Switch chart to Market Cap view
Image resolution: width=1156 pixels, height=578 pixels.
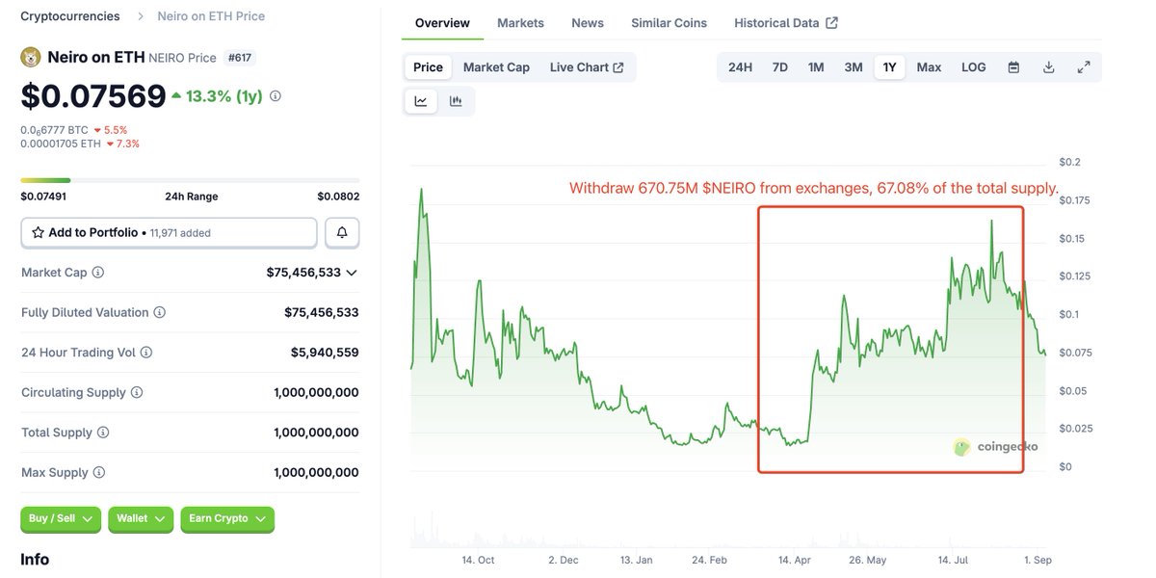[x=496, y=67]
